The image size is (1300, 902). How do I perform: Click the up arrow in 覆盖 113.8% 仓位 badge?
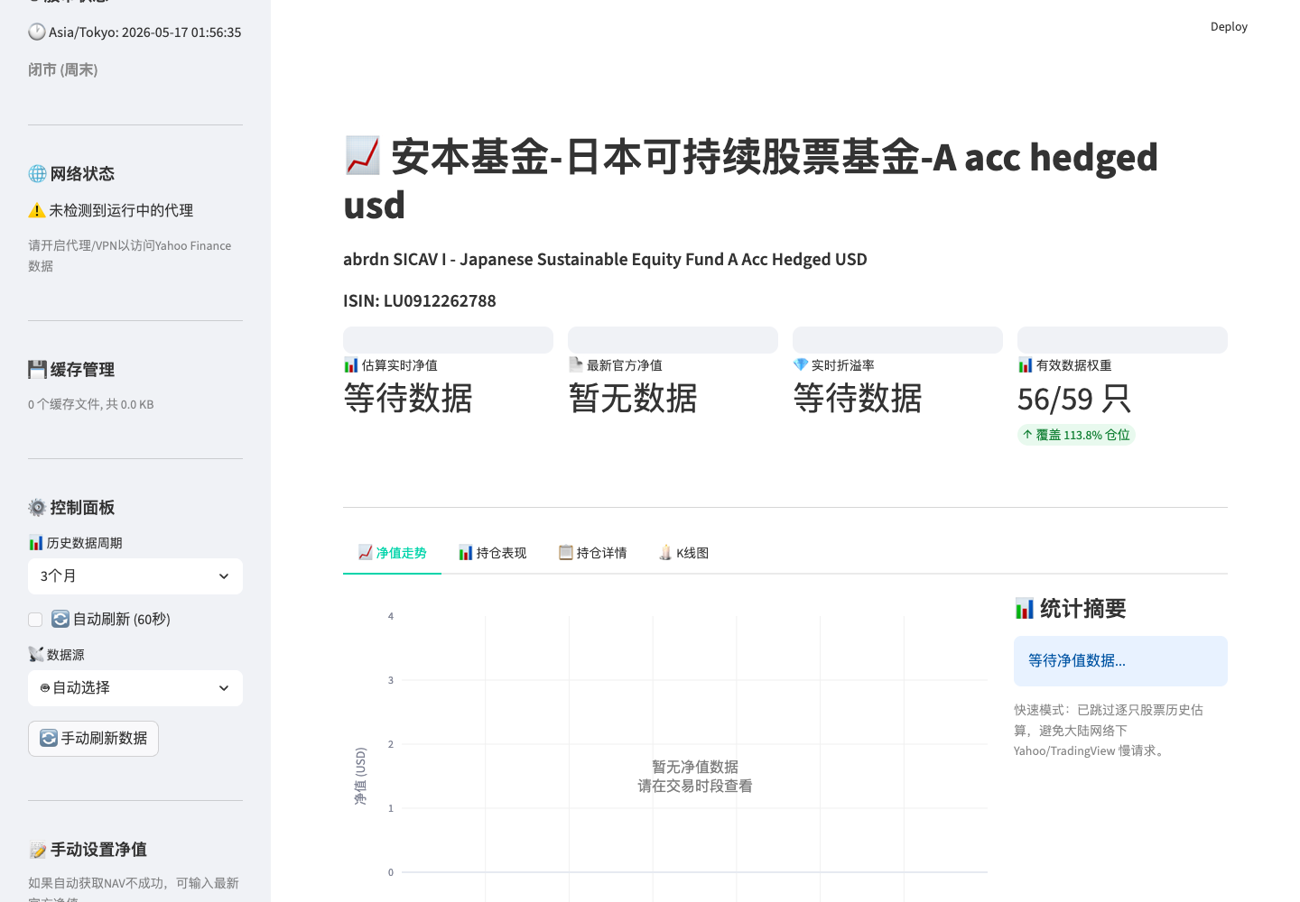point(1027,435)
